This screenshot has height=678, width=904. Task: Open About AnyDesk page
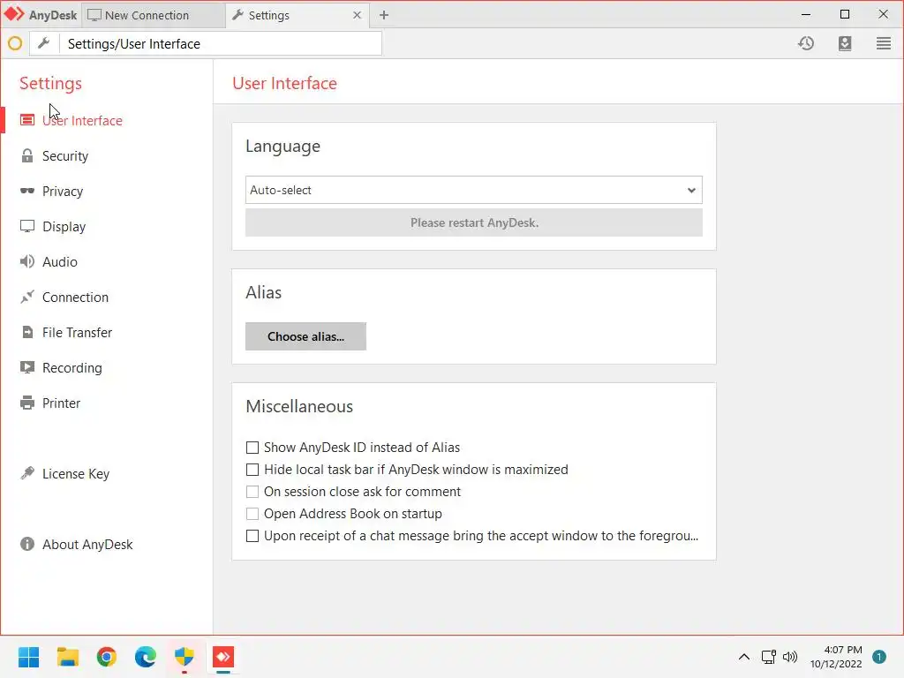[87, 544]
